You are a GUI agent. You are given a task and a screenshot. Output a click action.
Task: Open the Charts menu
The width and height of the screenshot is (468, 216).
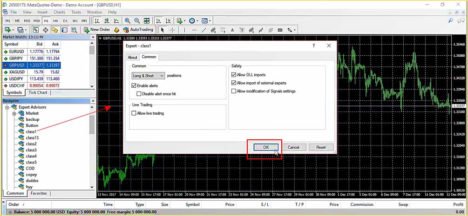pyautogui.click(x=60, y=12)
